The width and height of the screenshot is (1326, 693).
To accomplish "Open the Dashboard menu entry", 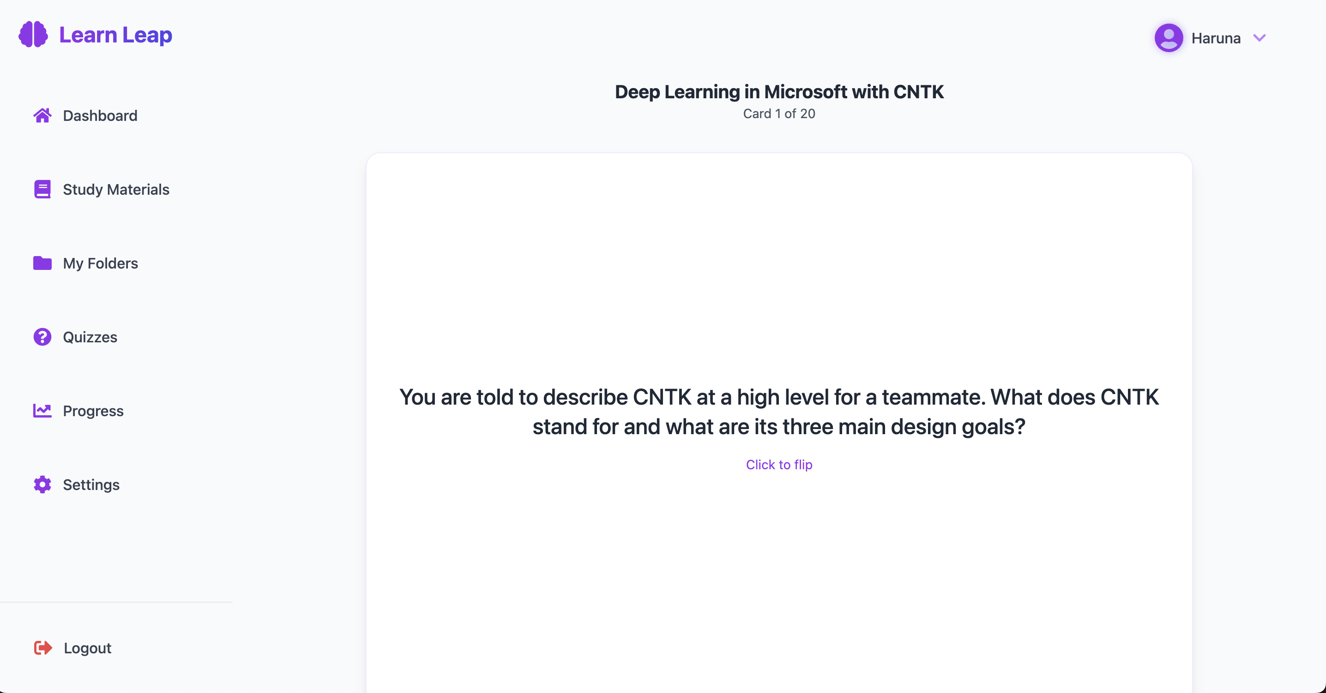I will click(x=100, y=115).
